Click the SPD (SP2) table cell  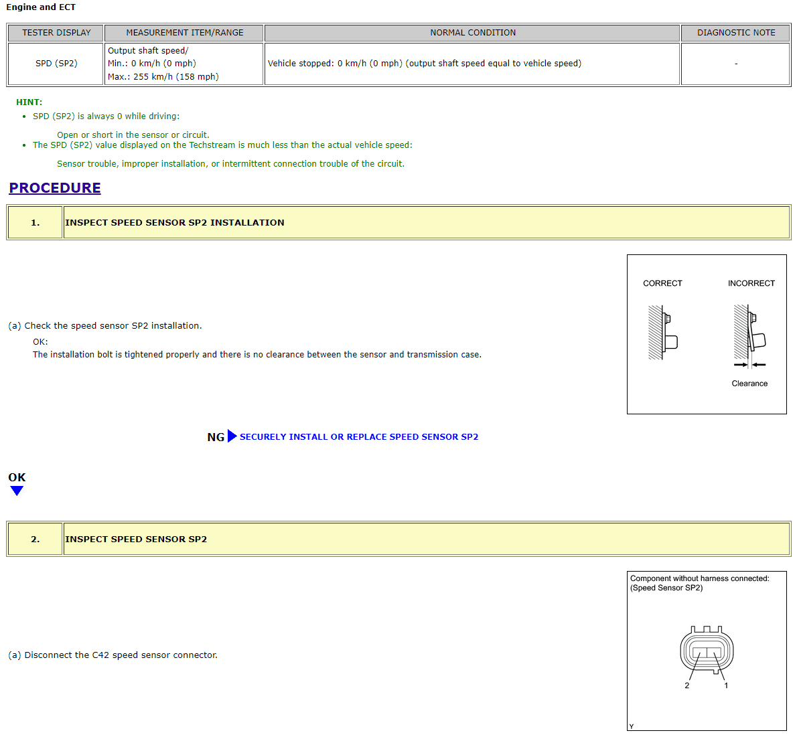[56, 64]
